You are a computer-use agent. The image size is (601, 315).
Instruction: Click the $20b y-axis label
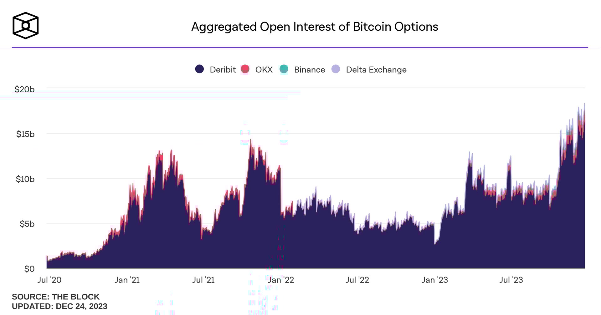24,89
